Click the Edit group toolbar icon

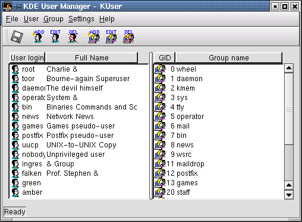(x=111, y=37)
